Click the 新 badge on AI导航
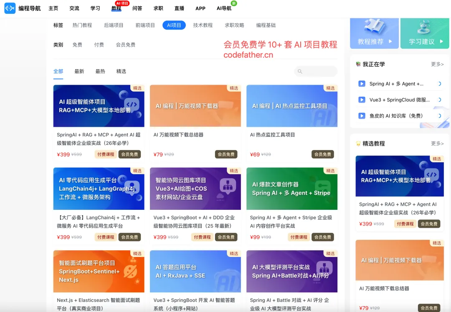451x312 pixels. click(234, 3)
